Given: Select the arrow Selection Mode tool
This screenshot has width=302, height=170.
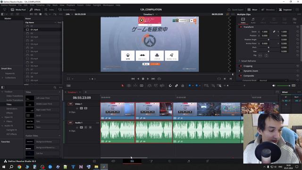Looking at the screenshot, I should [x=123, y=85].
